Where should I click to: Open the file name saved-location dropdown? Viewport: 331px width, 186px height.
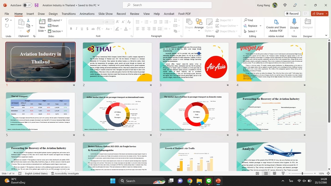[99, 5]
